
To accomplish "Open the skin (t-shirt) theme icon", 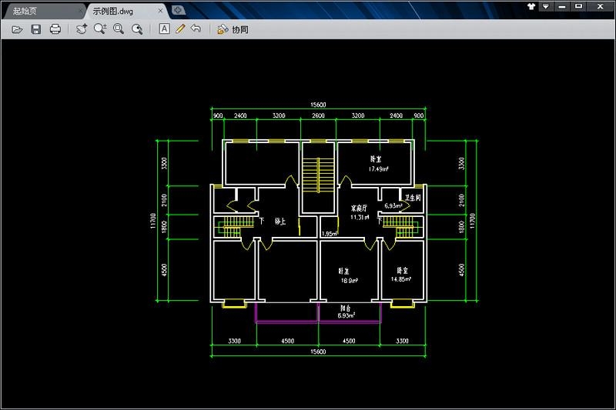I will point(531,6).
